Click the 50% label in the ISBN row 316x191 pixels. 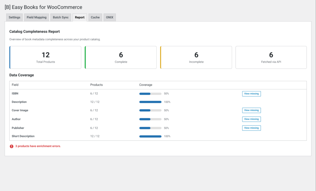[166, 94]
